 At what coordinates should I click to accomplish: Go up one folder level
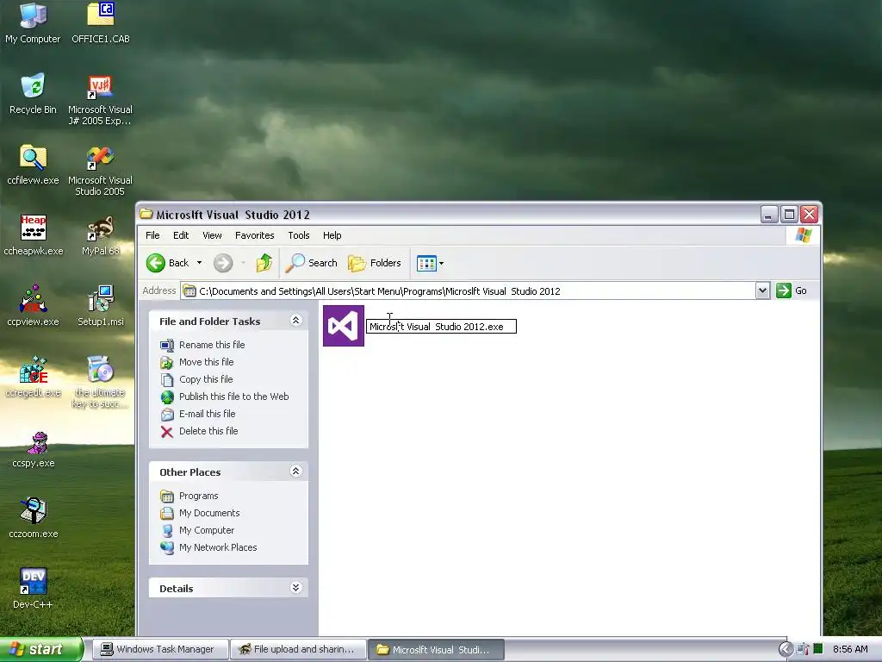tap(264, 263)
